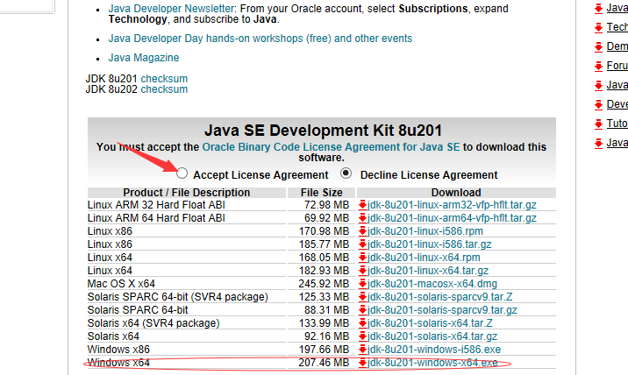Click the '245.92 MB' file size cell
Screen dimensions: 628x375
tap(324, 284)
